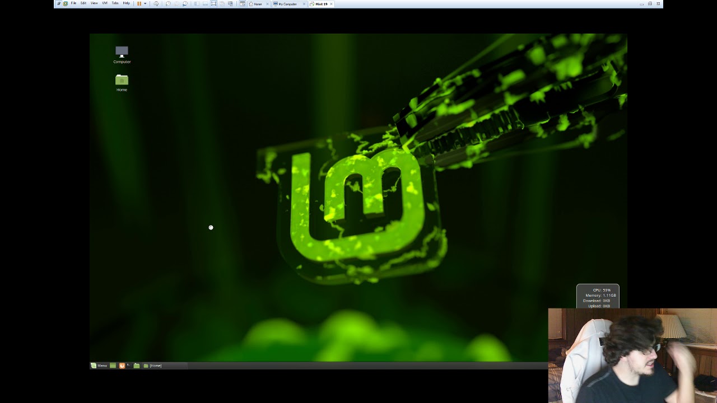717x403 pixels.
Task: Select the Computer desktop icon
Action: pos(122,54)
